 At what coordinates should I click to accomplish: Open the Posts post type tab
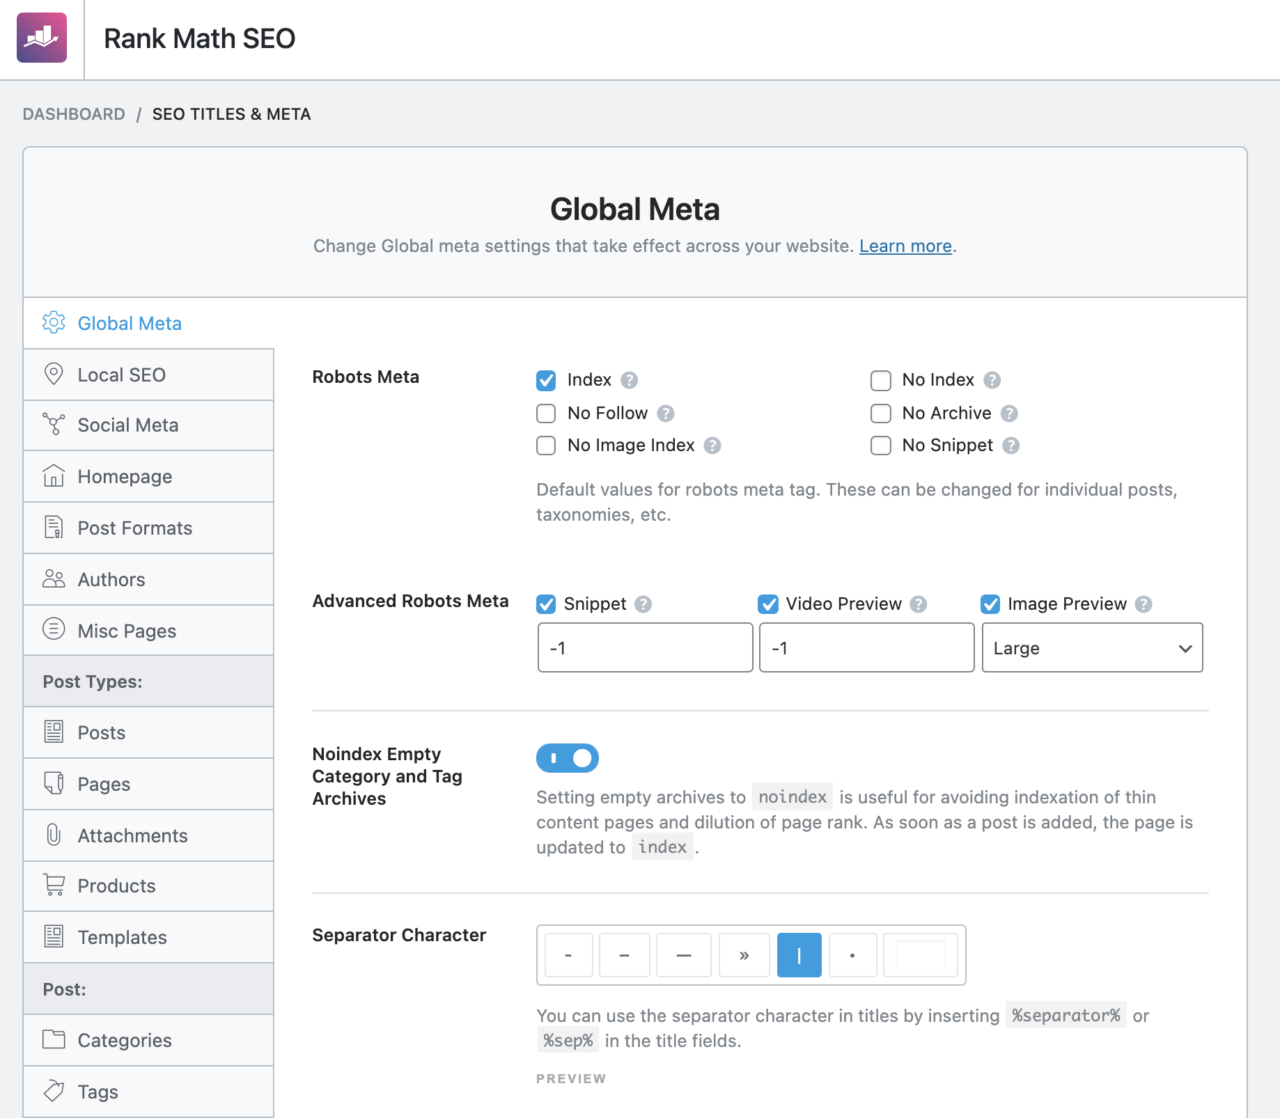[148, 732]
